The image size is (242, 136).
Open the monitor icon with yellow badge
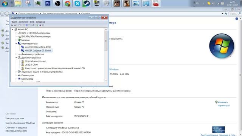pos(97,3)
